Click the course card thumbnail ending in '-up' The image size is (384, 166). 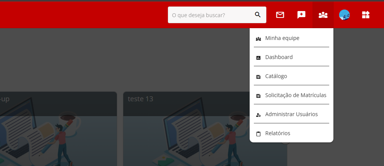coord(57,141)
